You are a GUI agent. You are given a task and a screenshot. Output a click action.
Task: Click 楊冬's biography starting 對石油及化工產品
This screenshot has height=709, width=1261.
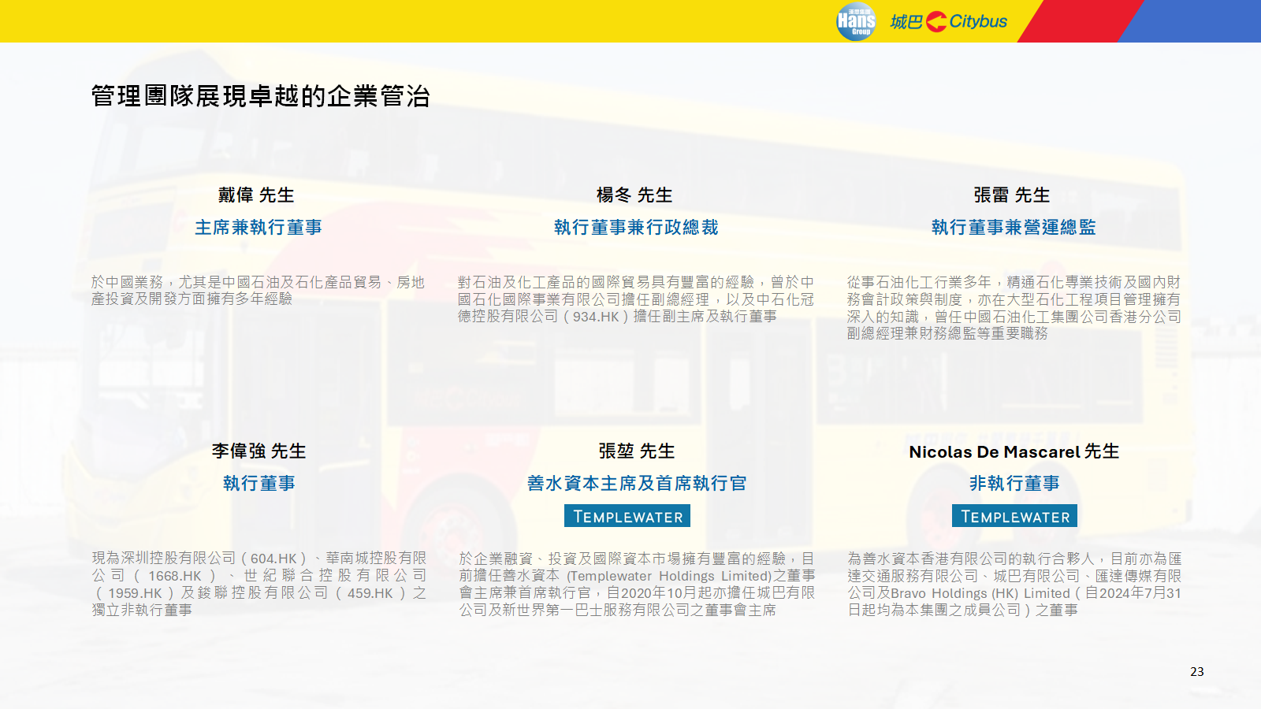(x=636, y=299)
